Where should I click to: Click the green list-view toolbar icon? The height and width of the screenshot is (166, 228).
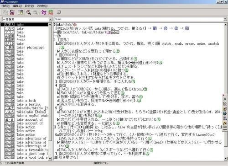tap(20, 12)
